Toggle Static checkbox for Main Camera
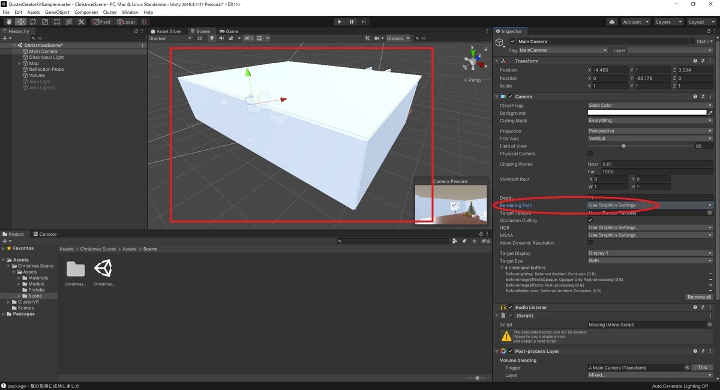720x390 pixels. 692,41
